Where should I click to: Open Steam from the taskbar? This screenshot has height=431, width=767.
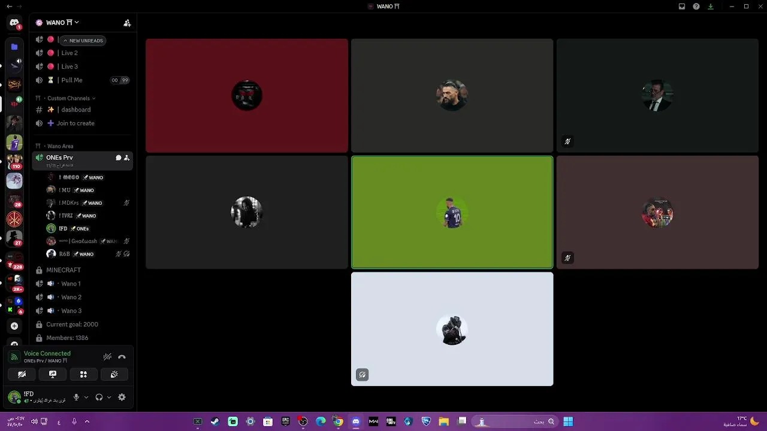[x=215, y=421]
